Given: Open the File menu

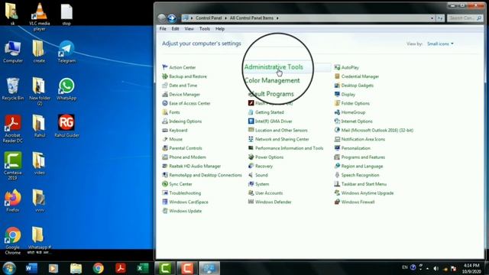Looking at the screenshot, I should [163, 29].
